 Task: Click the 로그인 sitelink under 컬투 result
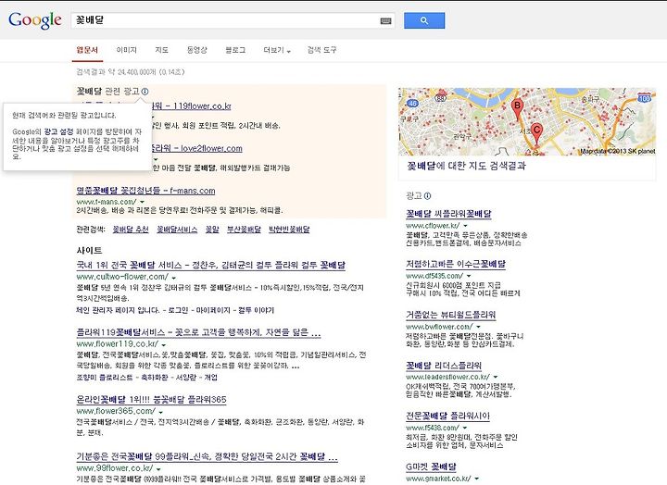point(178,310)
